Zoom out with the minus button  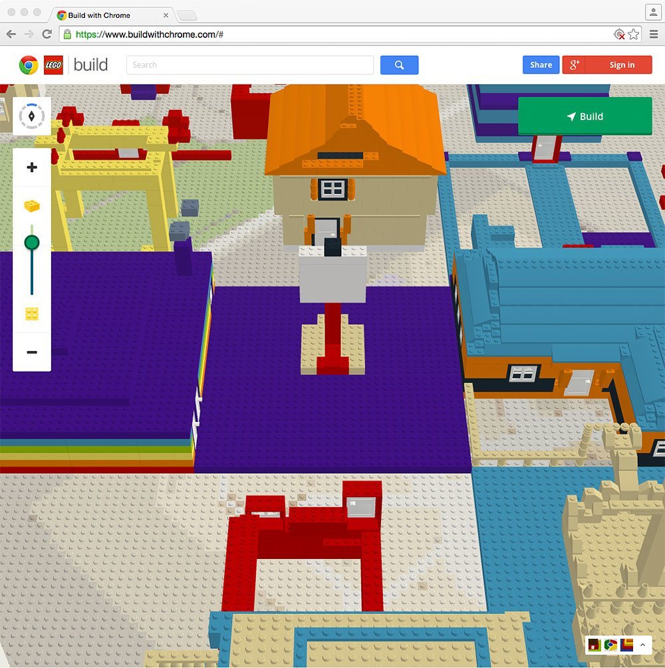coord(32,352)
